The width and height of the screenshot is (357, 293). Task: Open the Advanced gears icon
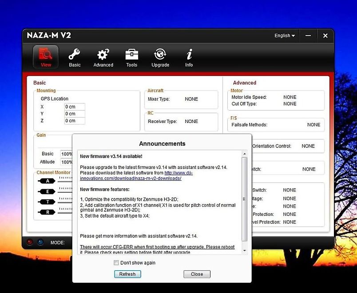click(103, 57)
